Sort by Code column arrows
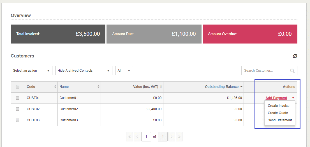The width and height of the screenshot is (310, 147). click(x=55, y=87)
